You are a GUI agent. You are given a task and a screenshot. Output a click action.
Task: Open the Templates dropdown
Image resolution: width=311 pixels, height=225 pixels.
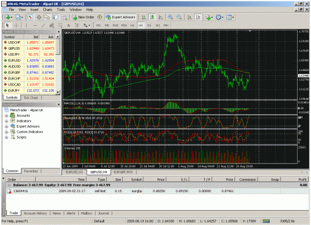(230, 17)
